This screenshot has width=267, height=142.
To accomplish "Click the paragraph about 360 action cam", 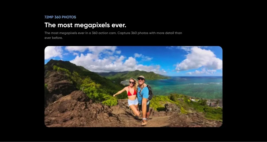I will tap(113, 35).
